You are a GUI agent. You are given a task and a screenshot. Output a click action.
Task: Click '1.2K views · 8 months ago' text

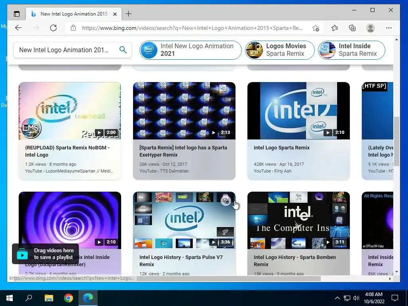pyautogui.click(x=51, y=164)
